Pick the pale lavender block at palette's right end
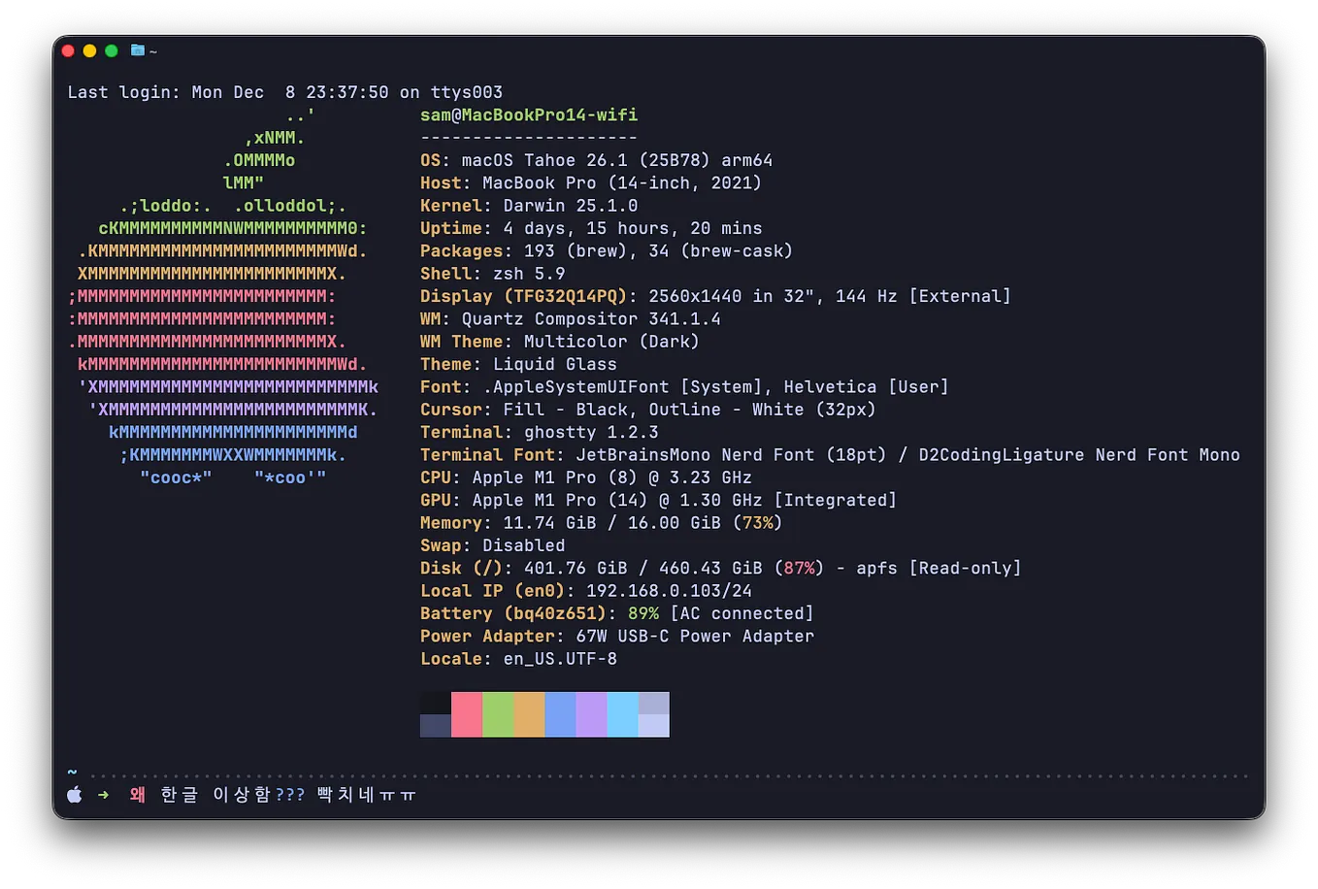Screen dimensions: 1318x889 [653, 726]
